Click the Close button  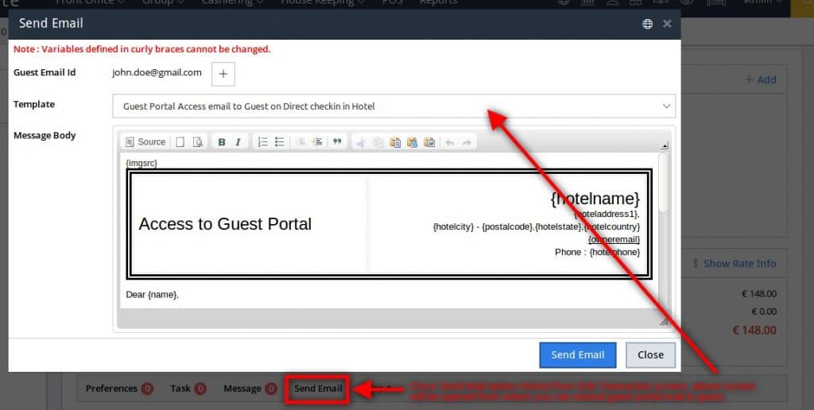pyautogui.click(x=650, y=355)
